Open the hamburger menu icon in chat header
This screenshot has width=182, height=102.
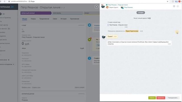pos(178,6)
